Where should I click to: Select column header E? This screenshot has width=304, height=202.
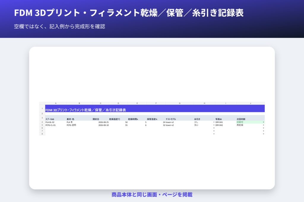137,103
